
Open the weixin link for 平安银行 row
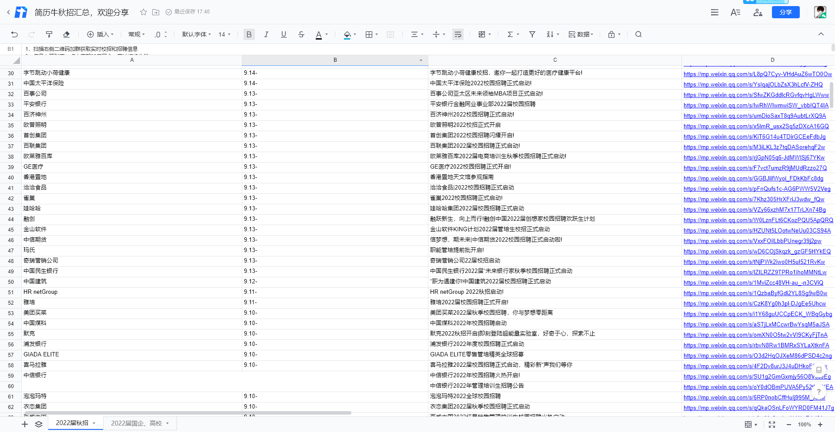756,105
